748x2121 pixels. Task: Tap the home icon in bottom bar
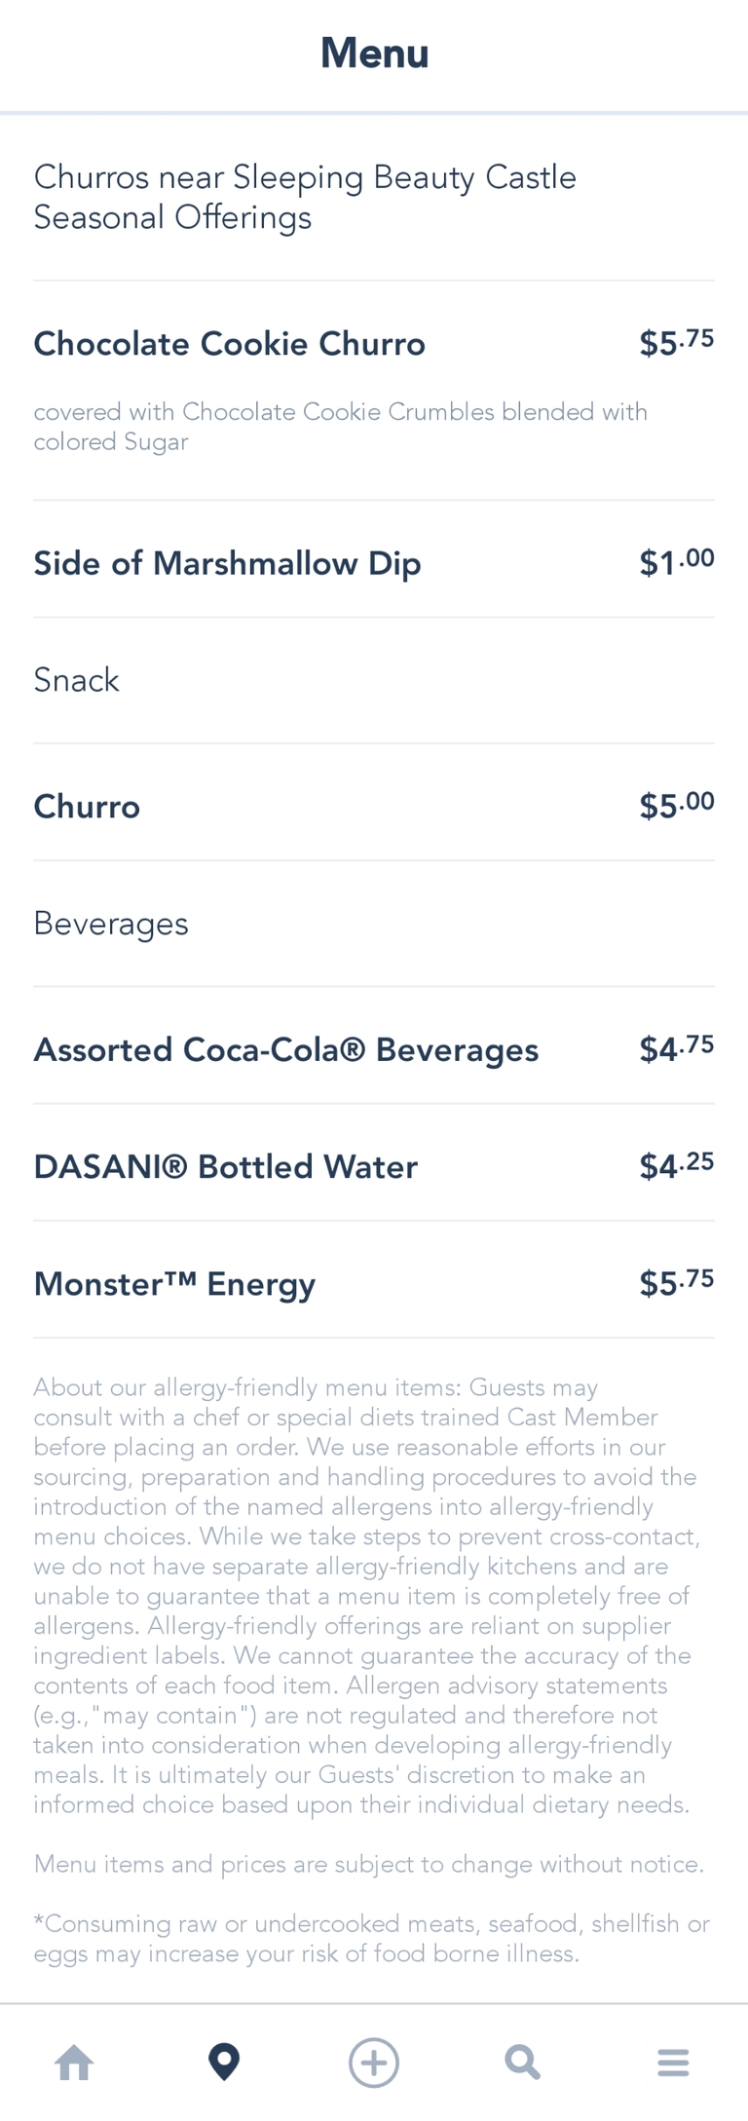(74, 2062)
